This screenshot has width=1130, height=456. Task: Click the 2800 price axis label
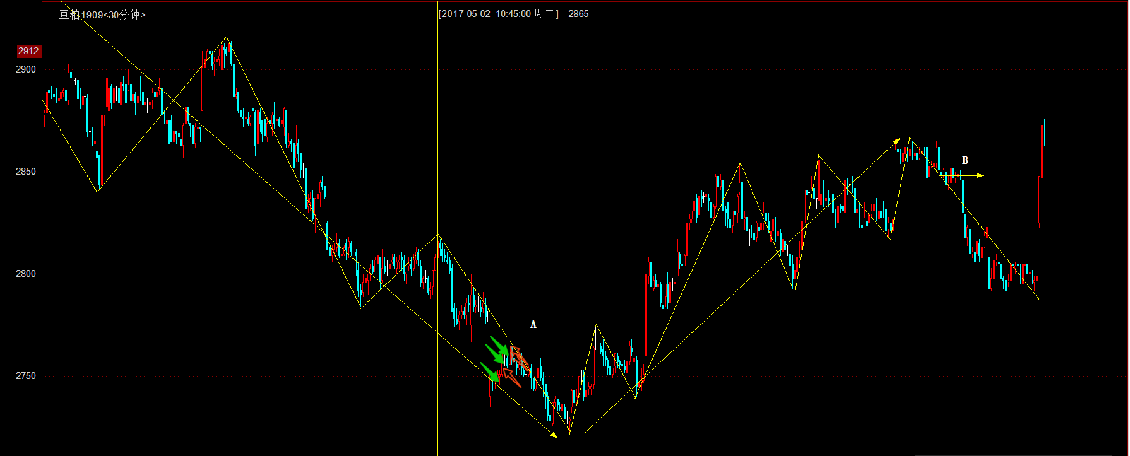[x=26, y=274]
